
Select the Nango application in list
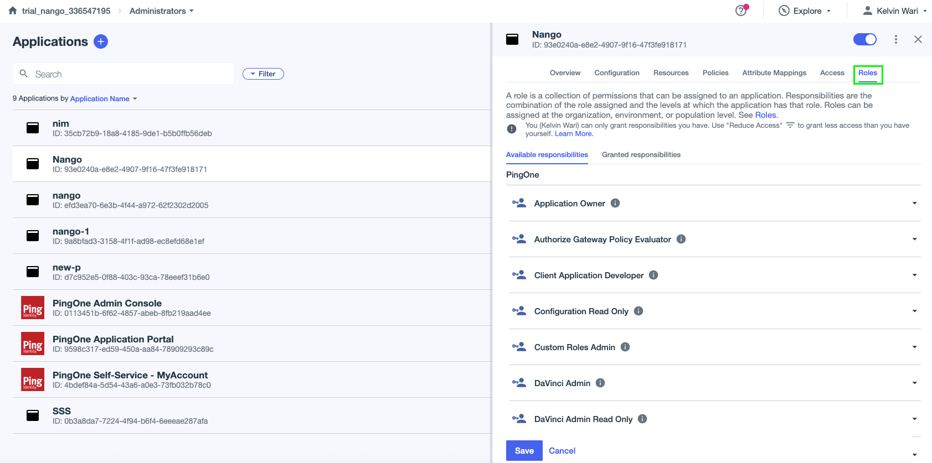coord(252,164)
